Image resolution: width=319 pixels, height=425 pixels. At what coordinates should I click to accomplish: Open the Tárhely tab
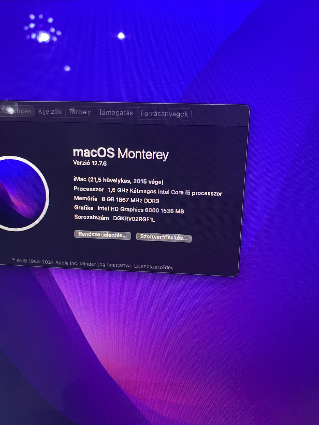coord(80,112)
